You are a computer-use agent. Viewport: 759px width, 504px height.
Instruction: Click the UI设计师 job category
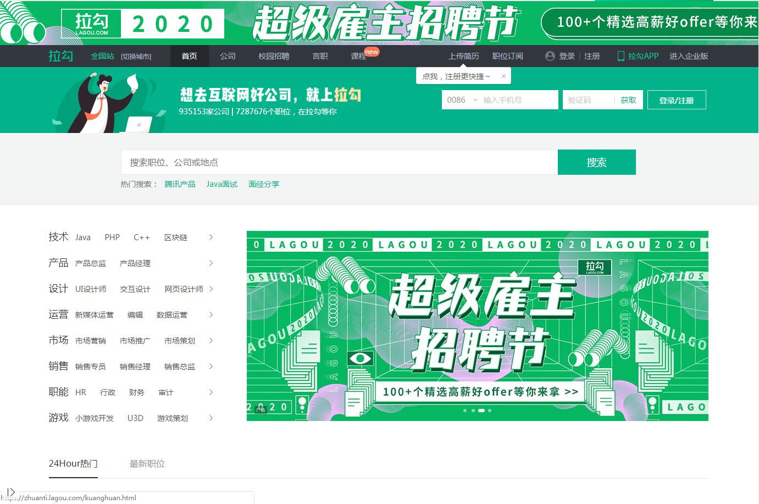91,289
